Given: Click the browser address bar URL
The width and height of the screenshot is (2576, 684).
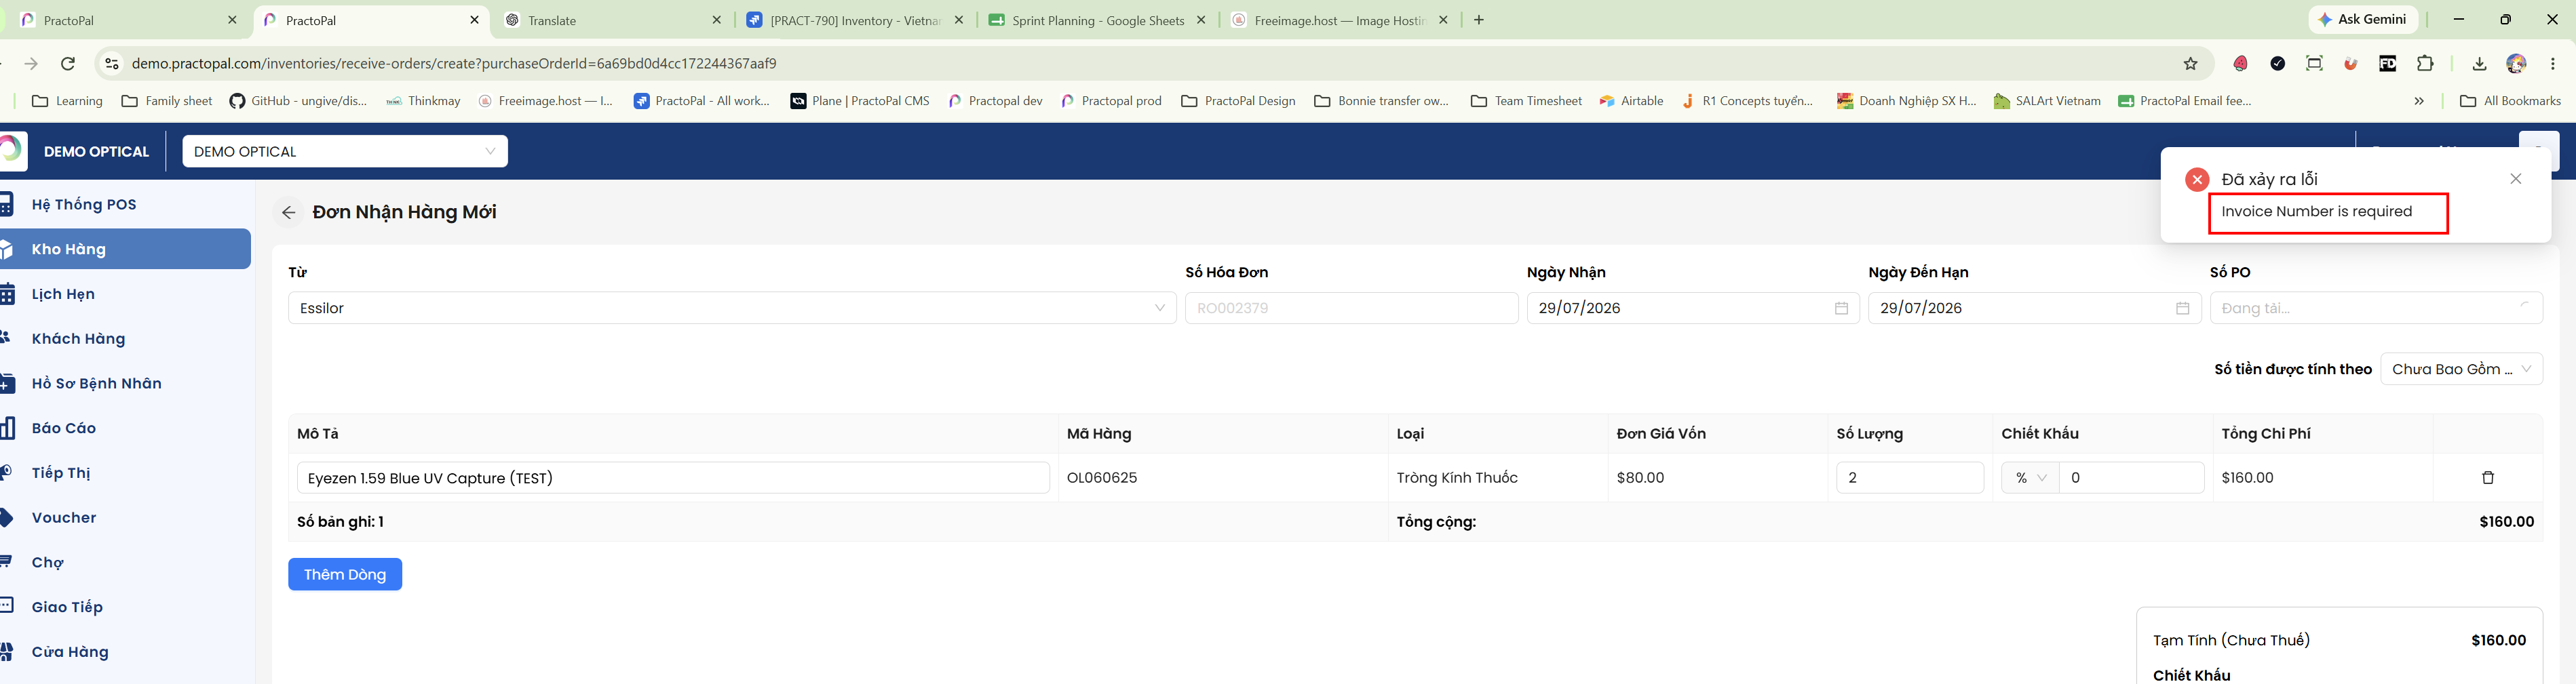Looking at the screenshot, I should 454,64.
